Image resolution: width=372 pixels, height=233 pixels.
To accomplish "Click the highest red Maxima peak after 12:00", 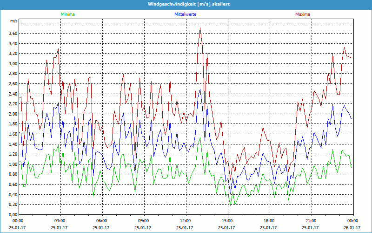I will click(200, 28).
